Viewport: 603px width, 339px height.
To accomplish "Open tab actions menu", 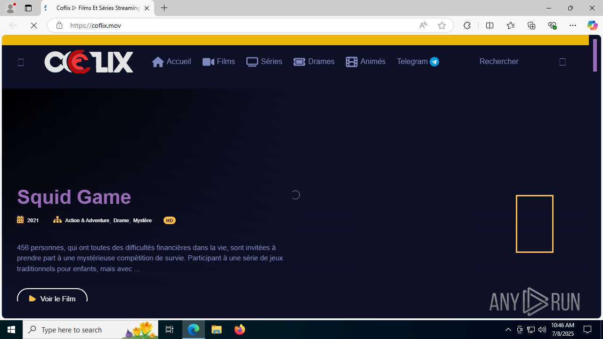I will pyautogui.click(x=28, y=8).
